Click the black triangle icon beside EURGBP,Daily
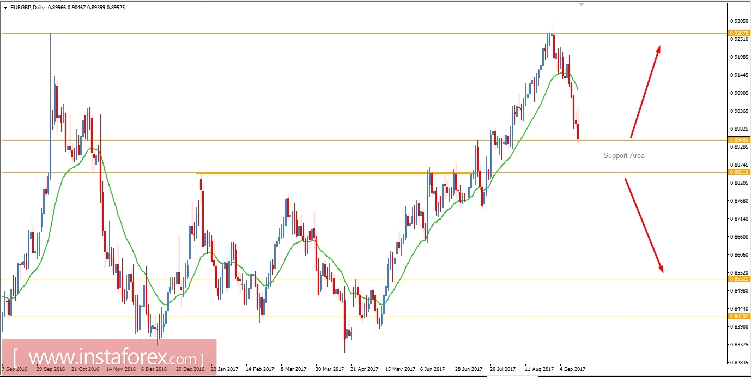Image resolution: width=751 pixels, height=377 pixels. [x=5, y=8]
